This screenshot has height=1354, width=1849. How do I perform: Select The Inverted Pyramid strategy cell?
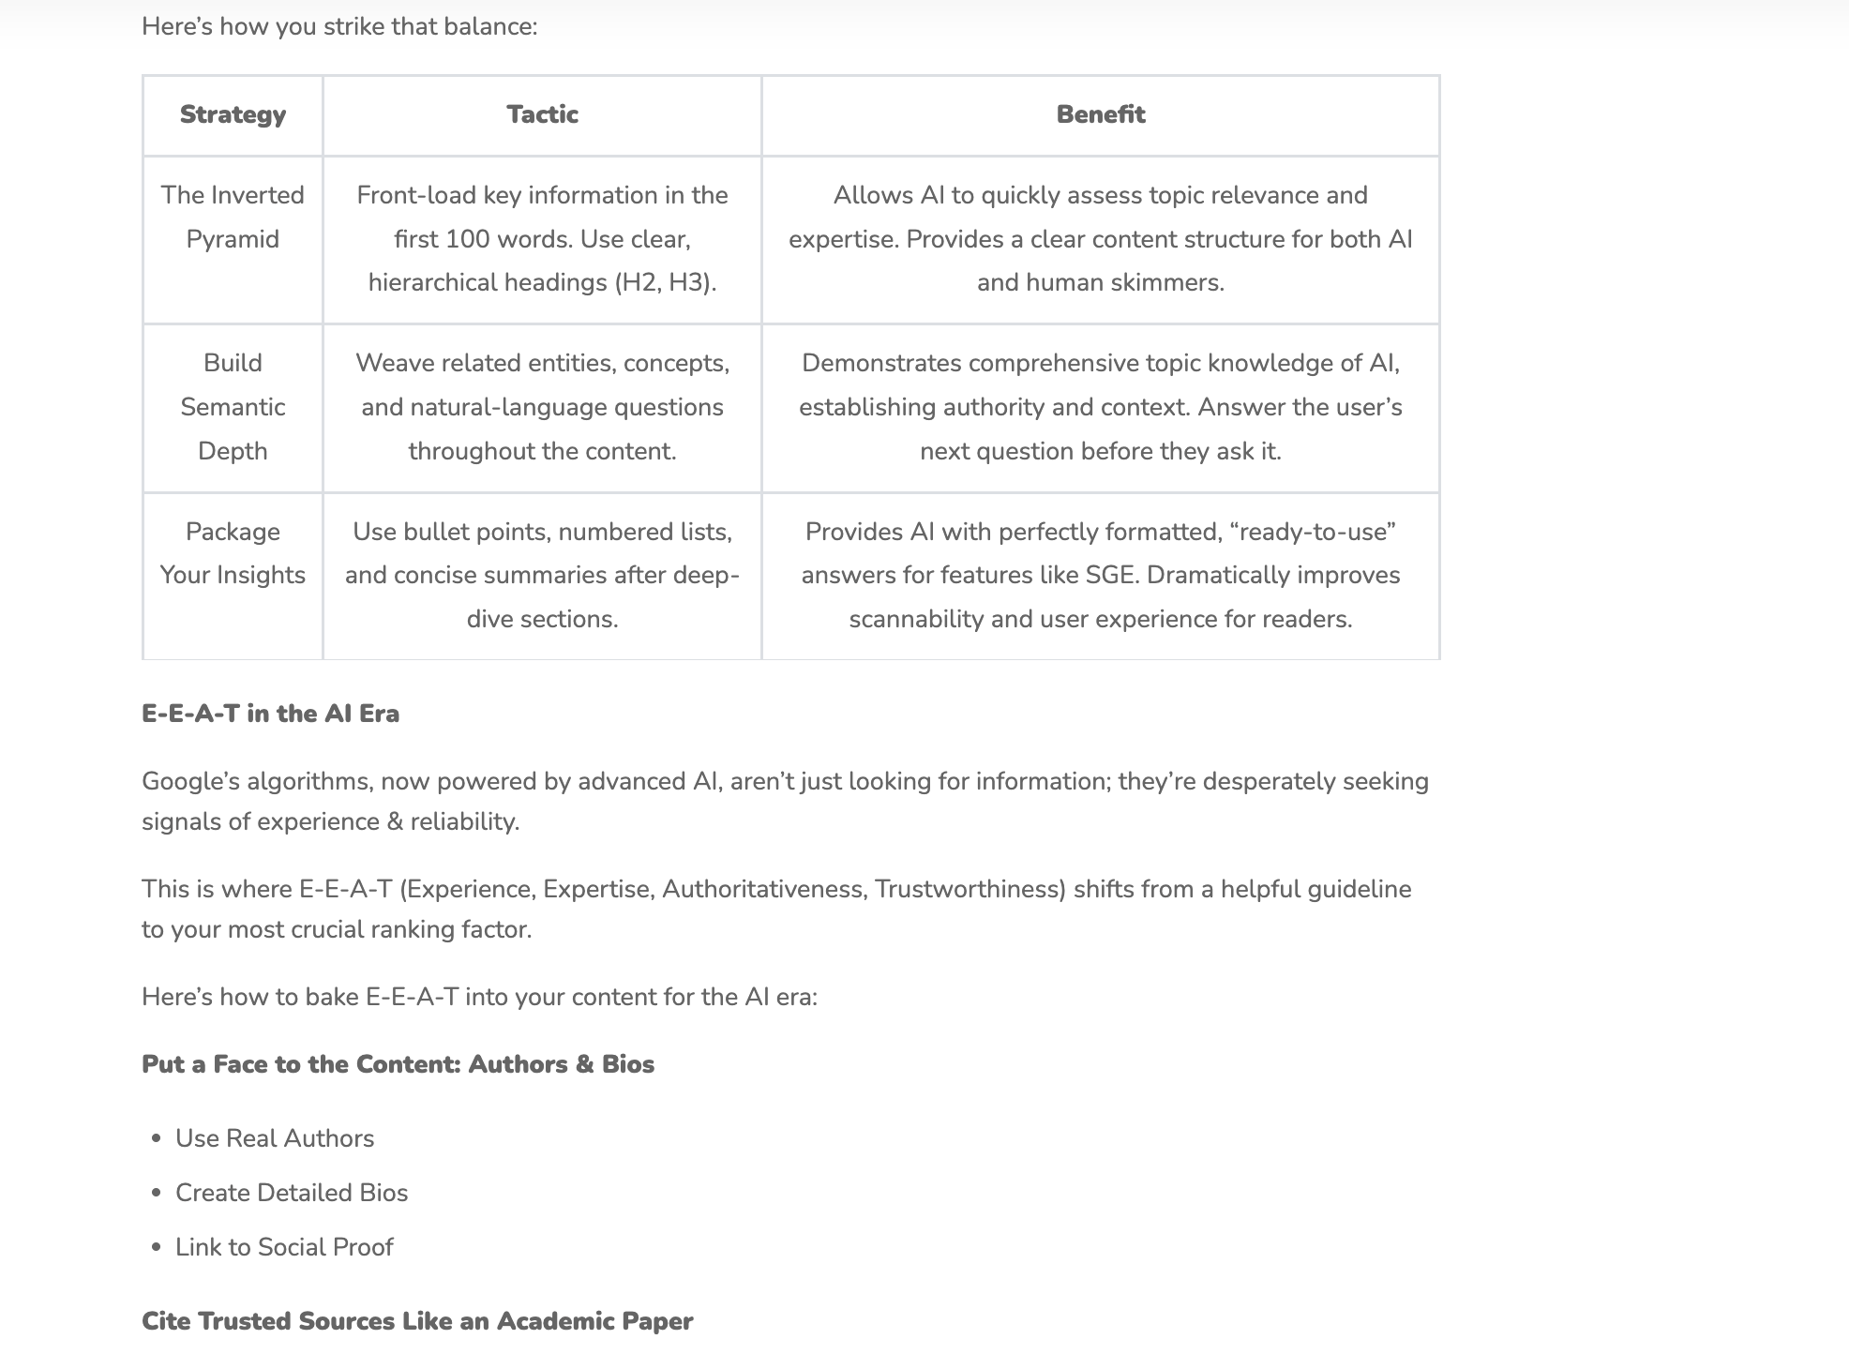233,217
